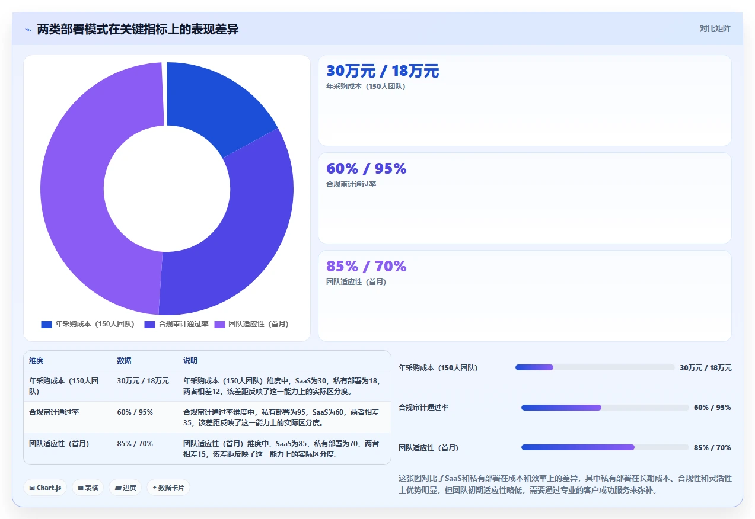Click the 进度 tag chip

(x=125, y=488)
